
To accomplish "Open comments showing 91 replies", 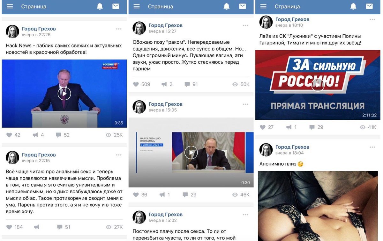I will [x=191, y=84].
